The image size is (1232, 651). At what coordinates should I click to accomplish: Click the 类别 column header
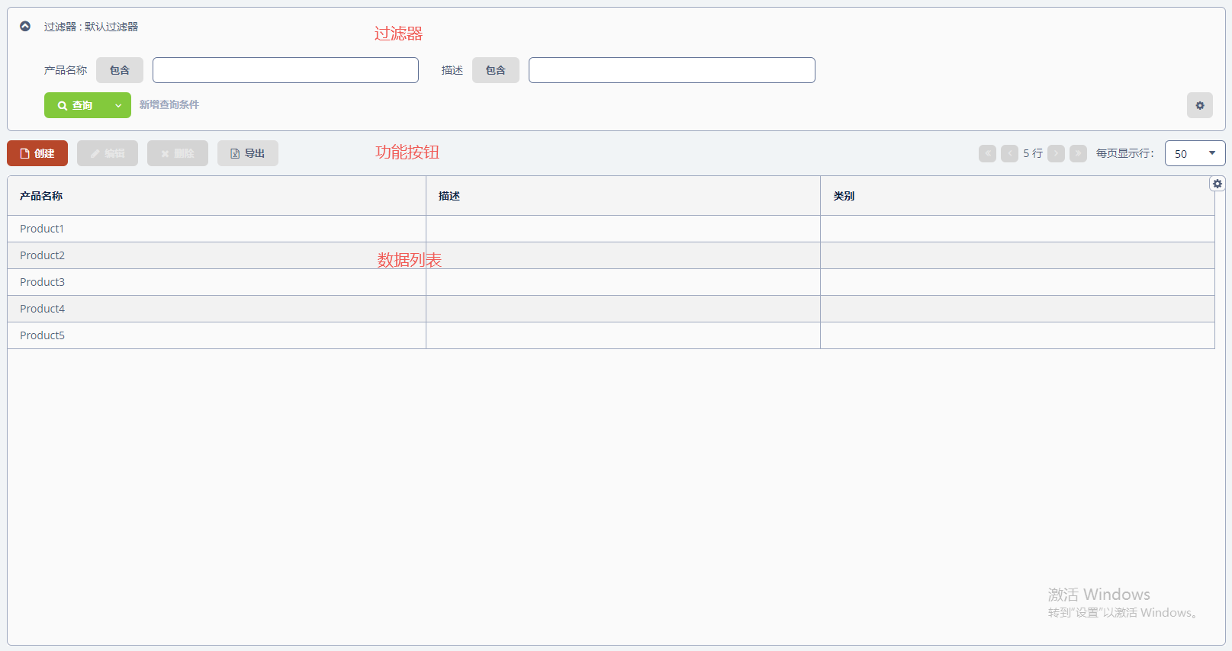click(843, 196)
